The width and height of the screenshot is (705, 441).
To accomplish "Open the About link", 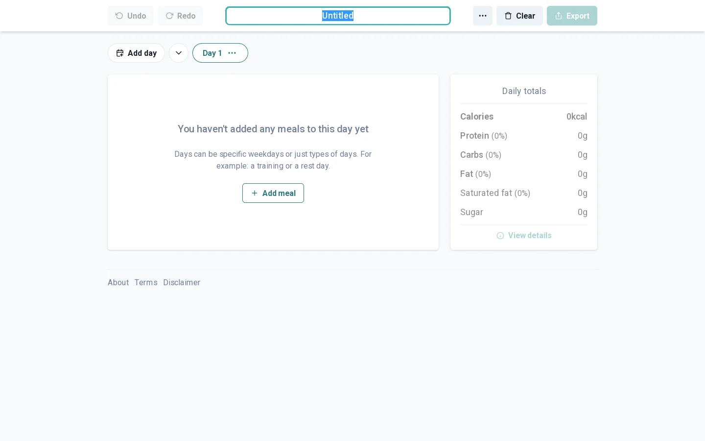I will click(118, 283).
